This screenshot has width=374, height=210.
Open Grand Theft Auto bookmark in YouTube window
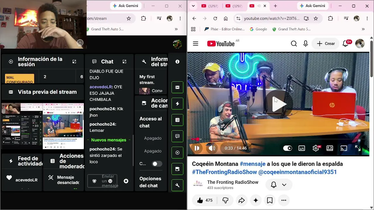(x=291, y=29)
